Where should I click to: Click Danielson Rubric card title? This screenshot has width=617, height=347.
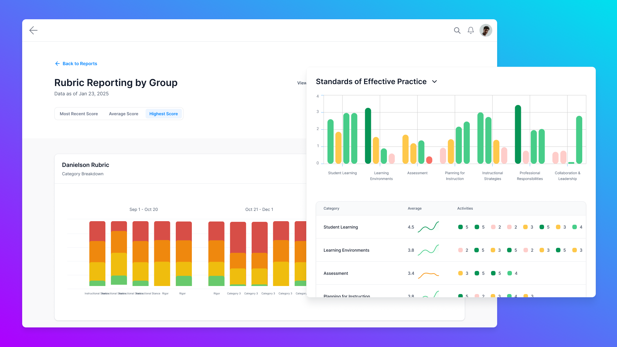point(85,165)
